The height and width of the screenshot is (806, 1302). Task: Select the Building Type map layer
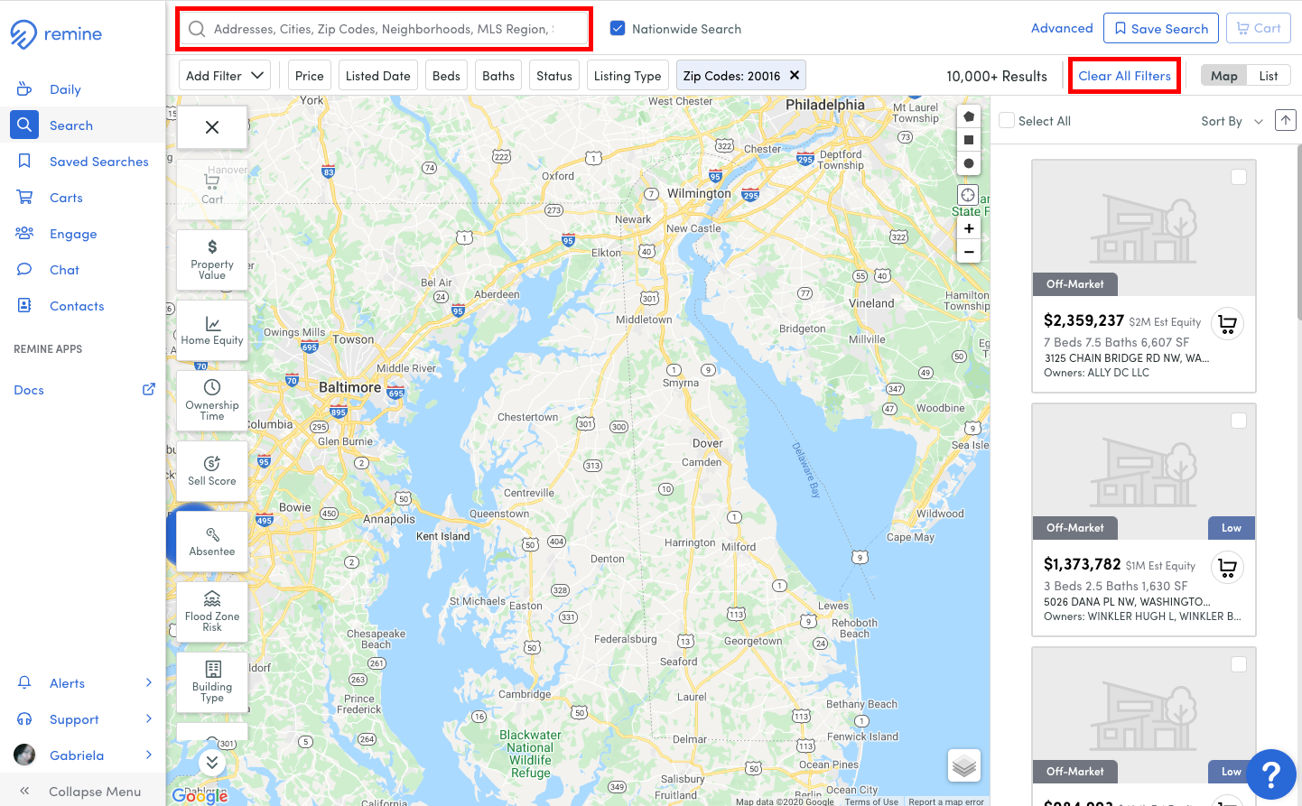pyautogui.click(x=212, y=682)
